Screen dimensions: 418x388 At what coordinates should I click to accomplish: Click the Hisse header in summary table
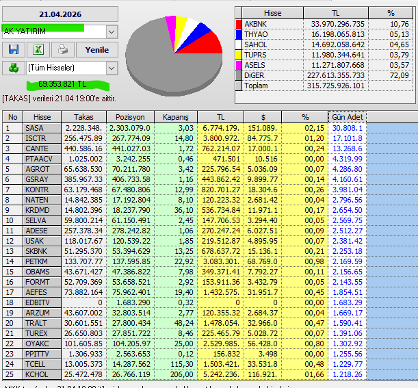pyautogui.click(x=272, y=13)
